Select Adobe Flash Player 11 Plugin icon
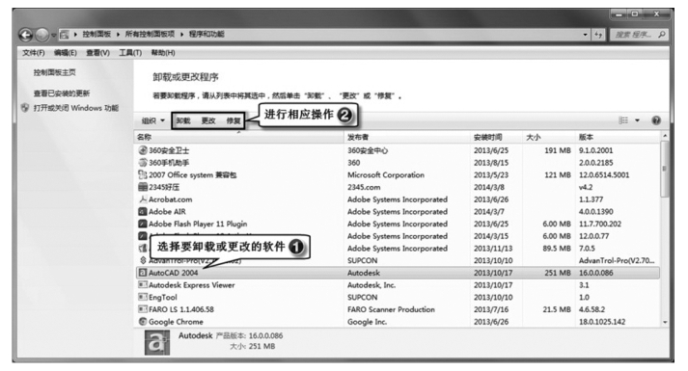688x371 pixels. coord(143,224)
